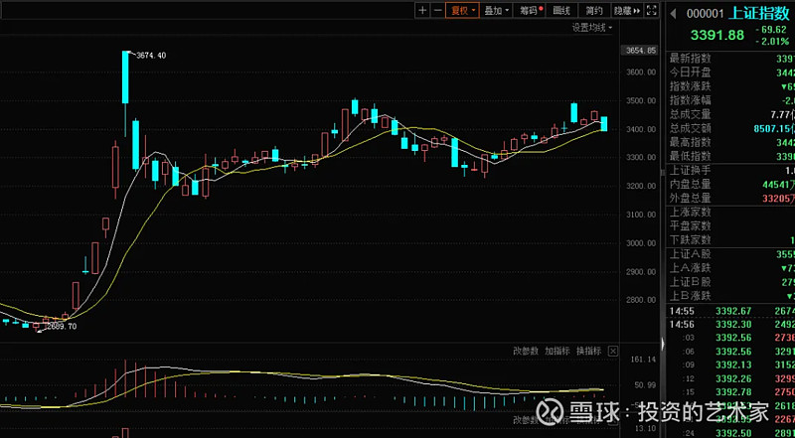Open the 叠加 overlay dropdown
Image resolution: width=795 pixels, height=438 pixels.
pos(496,10)
